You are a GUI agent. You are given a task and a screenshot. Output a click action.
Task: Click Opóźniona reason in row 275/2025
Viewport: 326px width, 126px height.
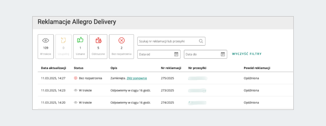point(251,78)
